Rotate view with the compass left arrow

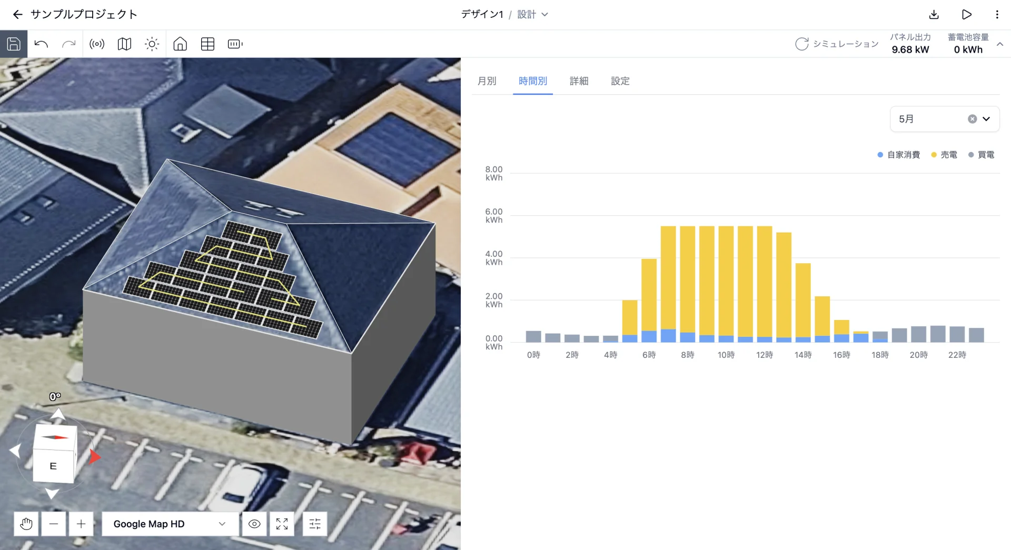(x=15, y=451)
